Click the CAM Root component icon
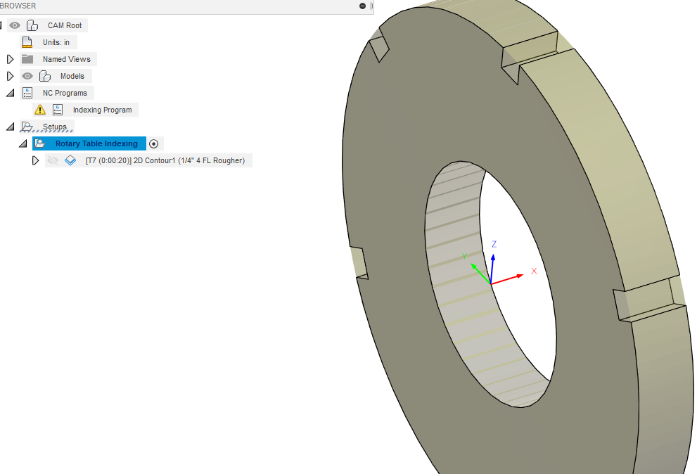 click(32, 25)
